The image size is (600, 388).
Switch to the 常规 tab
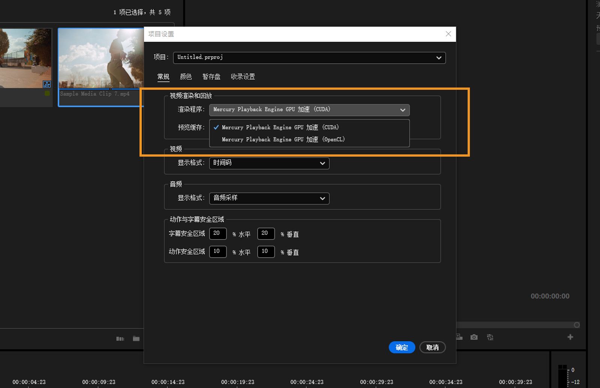163,77
